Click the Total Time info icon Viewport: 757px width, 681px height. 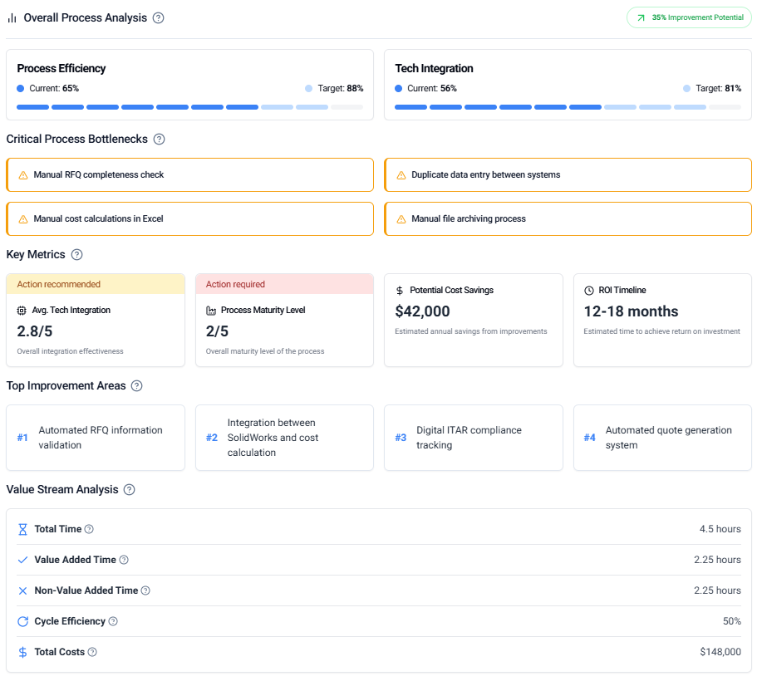(x=89, y=530)
